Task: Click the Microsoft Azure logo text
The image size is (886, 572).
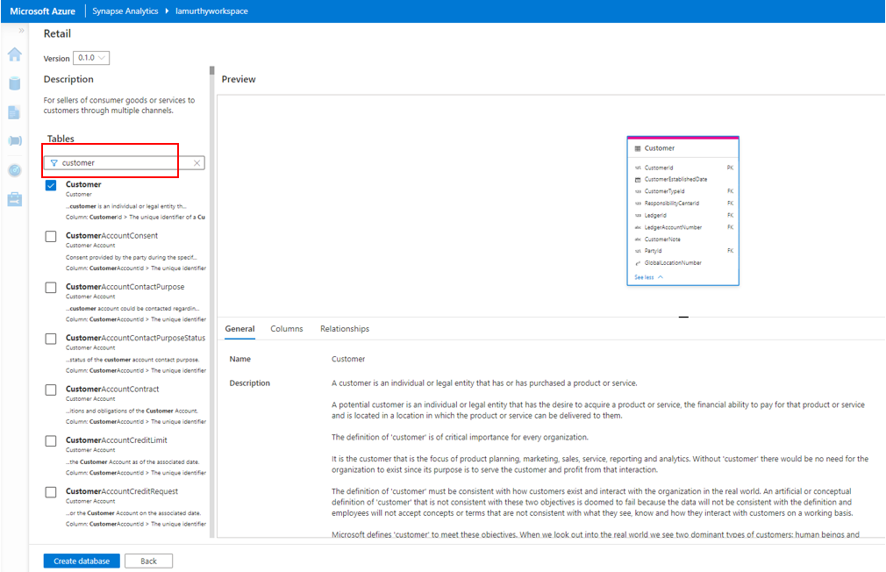Action: (x=42, y=11)
